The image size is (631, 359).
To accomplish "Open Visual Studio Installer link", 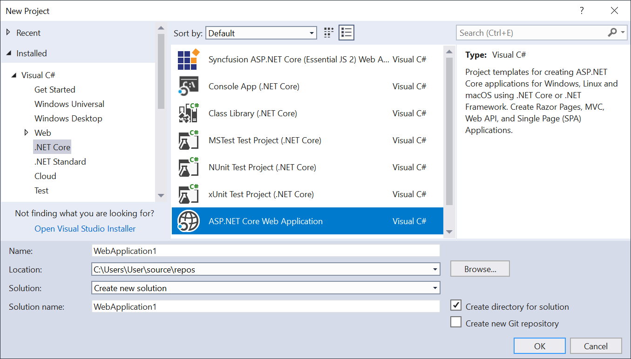I will click(x=85, y=229).
